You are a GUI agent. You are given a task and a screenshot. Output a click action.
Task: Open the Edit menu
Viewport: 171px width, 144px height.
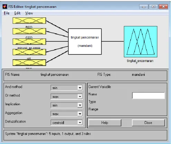[x=17, y=13]
